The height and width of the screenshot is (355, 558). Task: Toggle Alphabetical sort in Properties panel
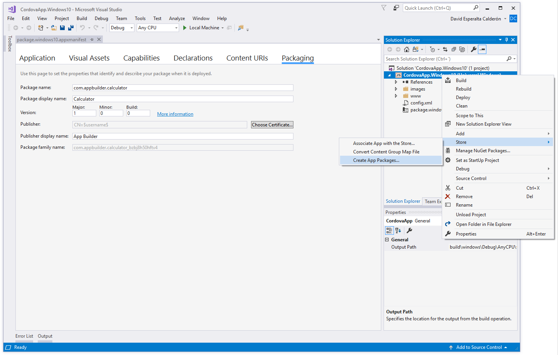398,230
